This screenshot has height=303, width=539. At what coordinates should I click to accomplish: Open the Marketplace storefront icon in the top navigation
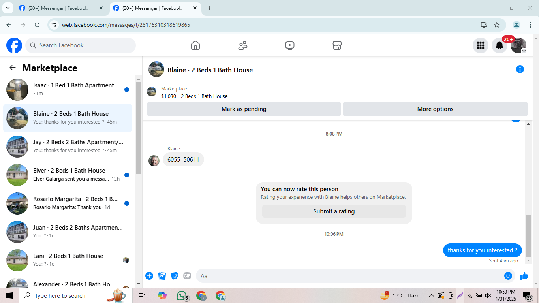coord(337,45)
